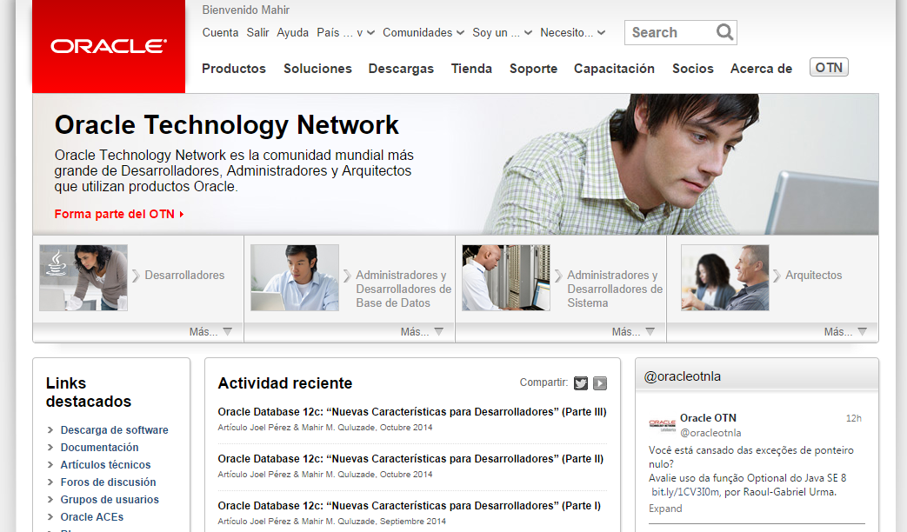
Task: Click the search magnifier icon
Action: 724,32
